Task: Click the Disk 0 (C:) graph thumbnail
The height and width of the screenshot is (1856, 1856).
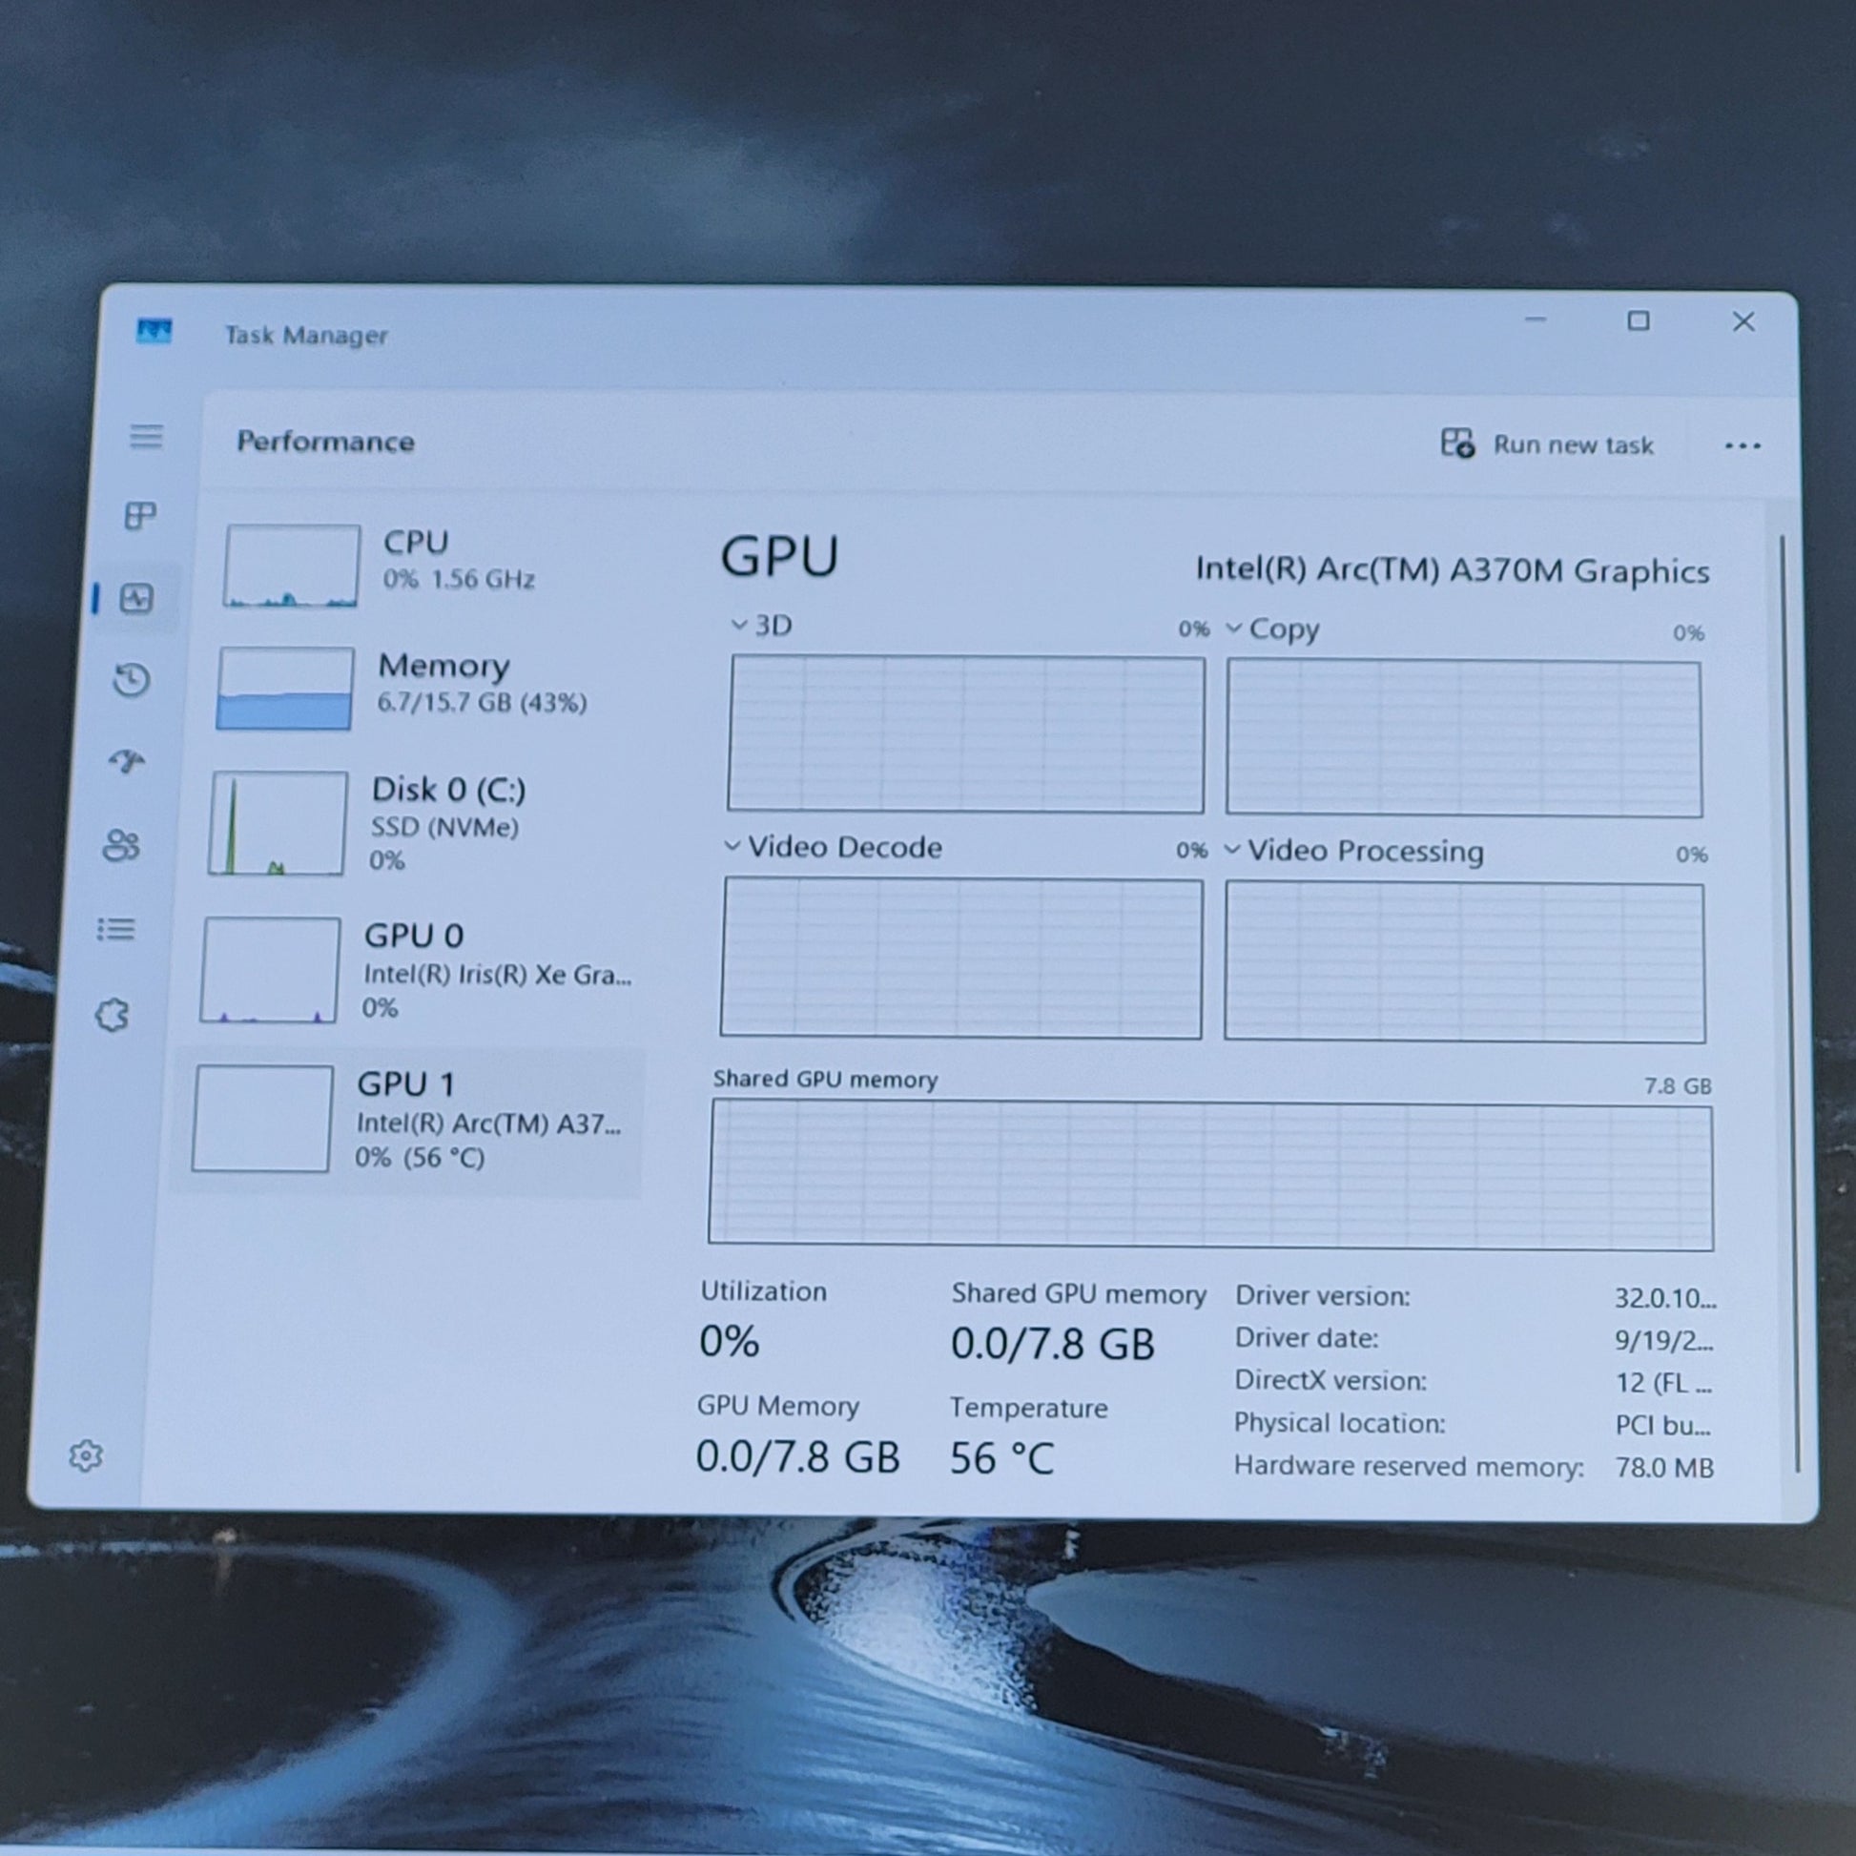Action: click(278, 823)
